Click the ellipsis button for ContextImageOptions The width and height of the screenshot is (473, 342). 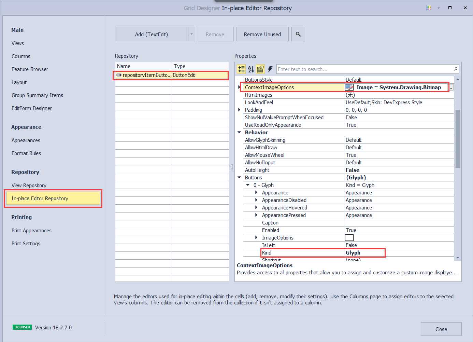451,87
